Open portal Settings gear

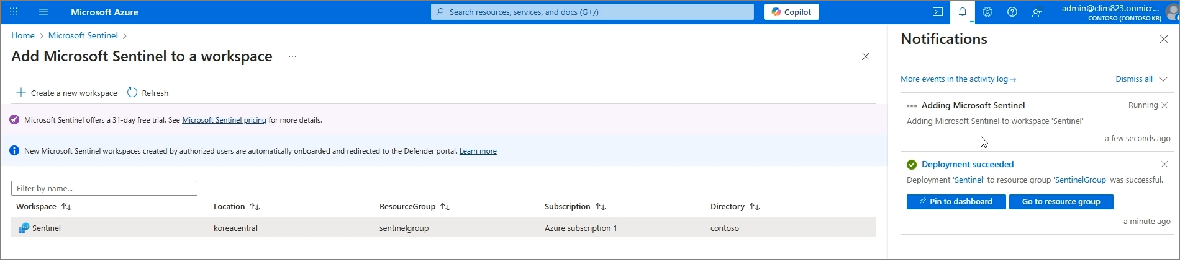coord(987,12)
